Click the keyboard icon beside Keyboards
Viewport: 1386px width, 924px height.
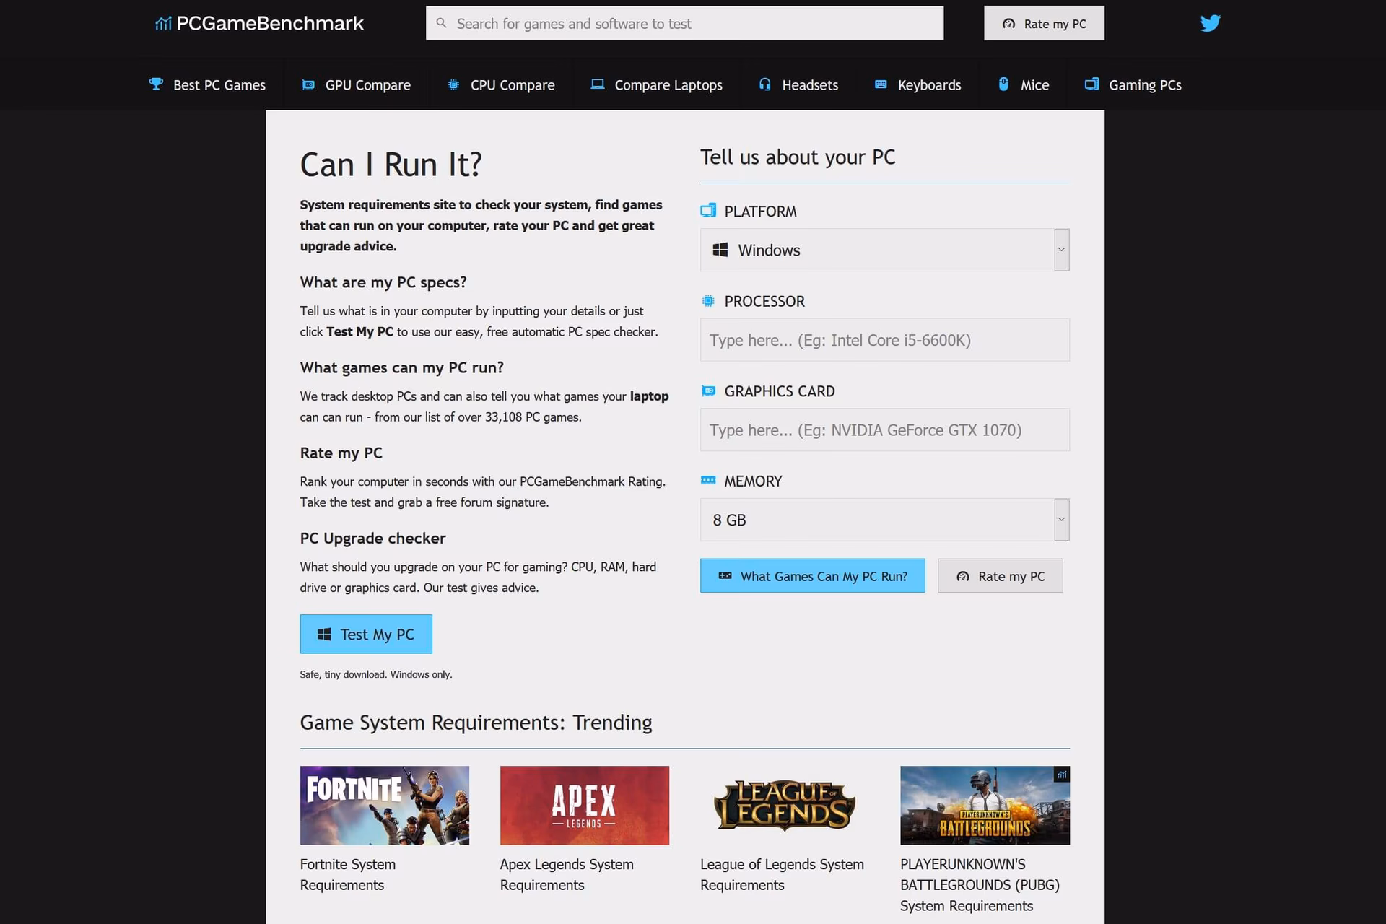[x=881, y=84]
